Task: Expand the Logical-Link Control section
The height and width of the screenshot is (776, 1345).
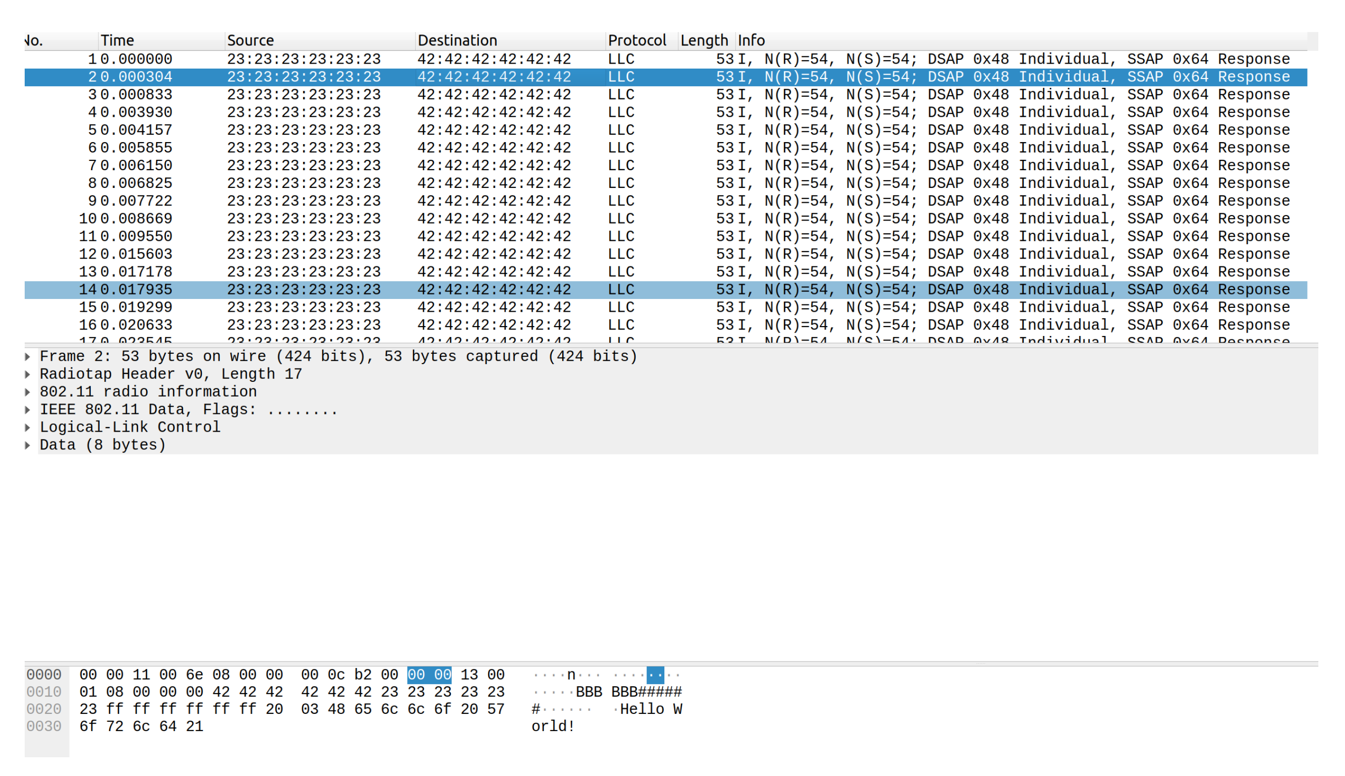Action: pyautogui.click(x=28, y=427)
